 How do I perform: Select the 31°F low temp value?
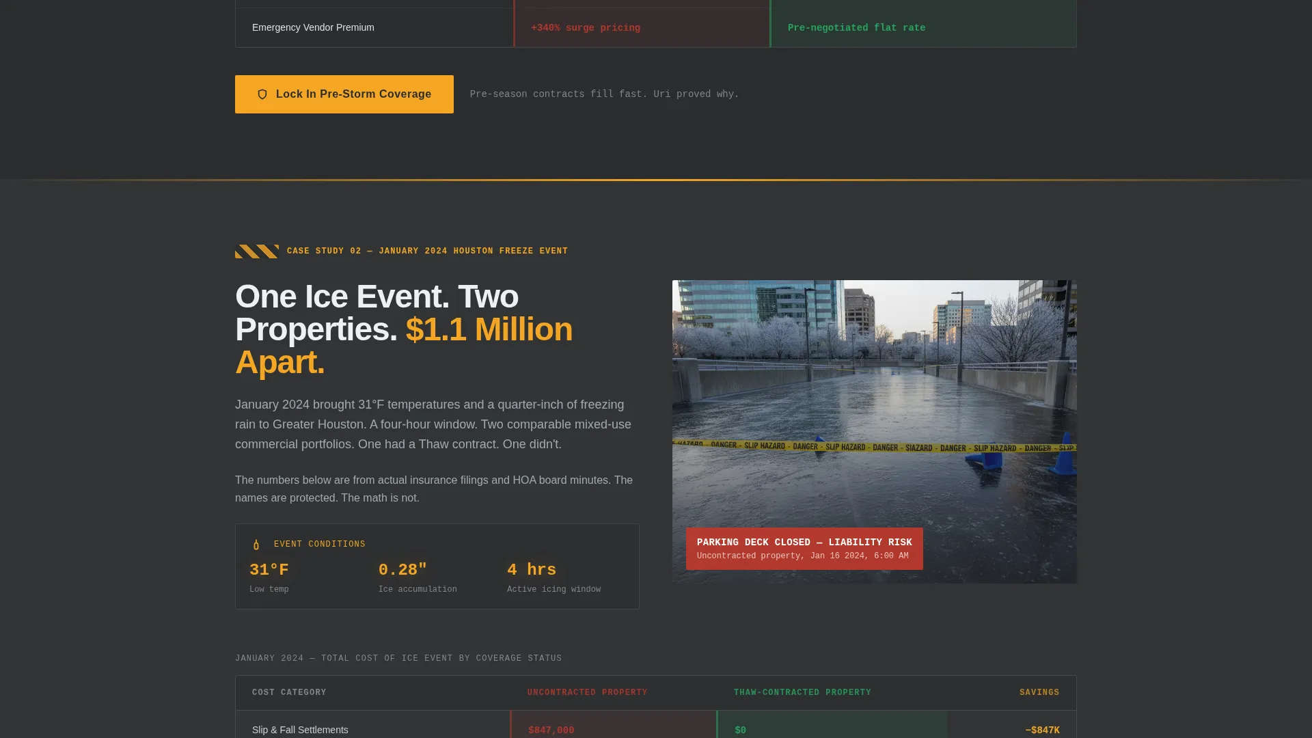click(269, 570)
